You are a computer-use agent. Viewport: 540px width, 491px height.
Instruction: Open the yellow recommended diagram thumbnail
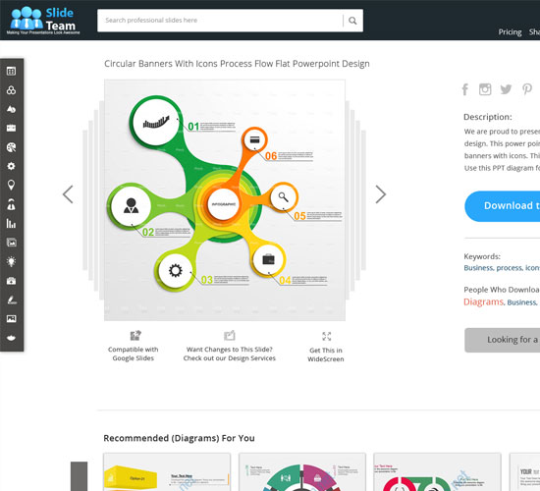(167, 472)
